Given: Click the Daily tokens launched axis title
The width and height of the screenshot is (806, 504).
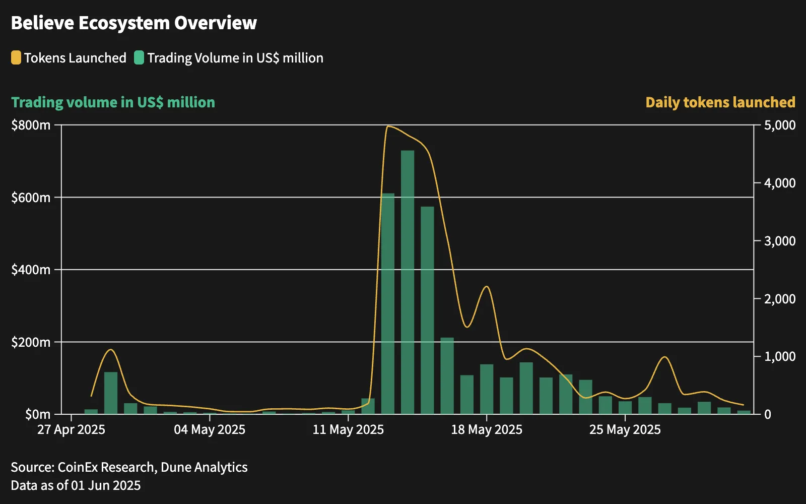Looking at the screenshot, I should (x=720, y=102).
